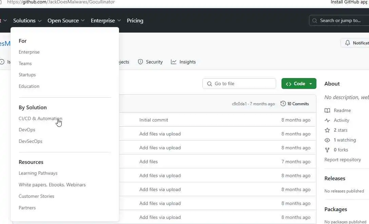
Task: Click the Security shield icon
Action: pos(140,62)
